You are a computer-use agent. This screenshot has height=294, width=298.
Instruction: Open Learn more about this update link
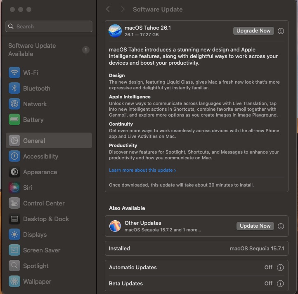pyautogui.click(x=142, y=170)
